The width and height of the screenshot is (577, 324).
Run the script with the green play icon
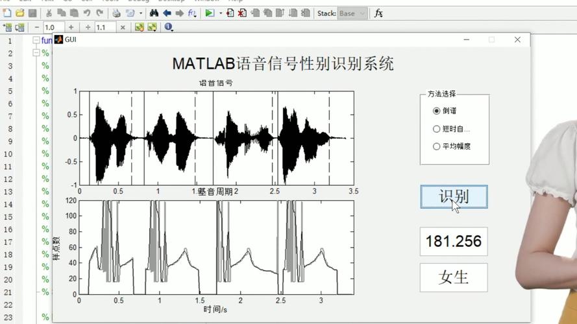coord(210,13)
